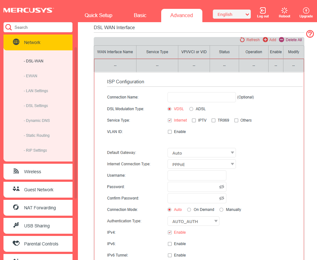Open Static Routing submenu item
This screenshot has width=317, height=260.
pyautogui.click(x=37, y=136)
